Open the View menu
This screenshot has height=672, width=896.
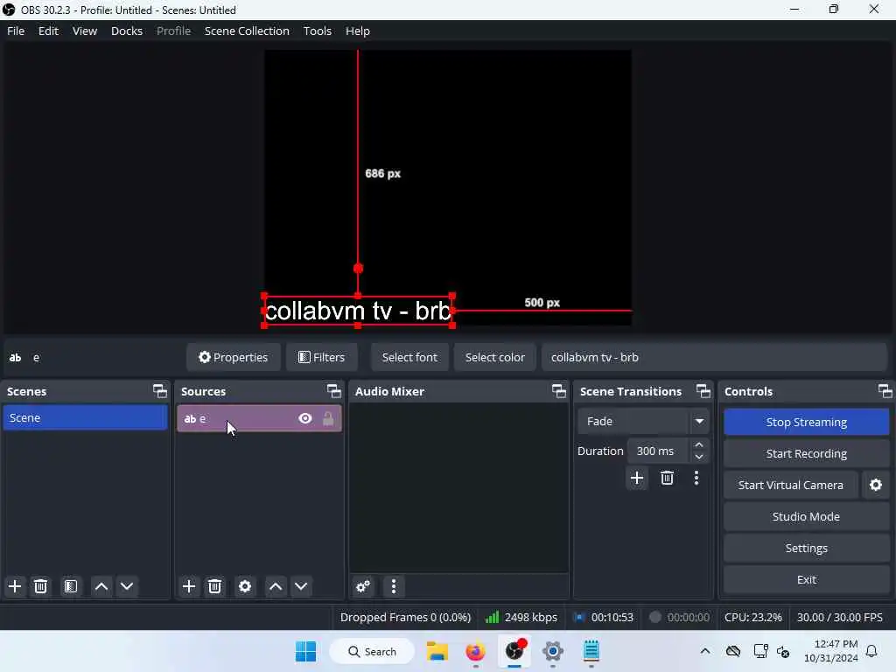click(85, 31)
